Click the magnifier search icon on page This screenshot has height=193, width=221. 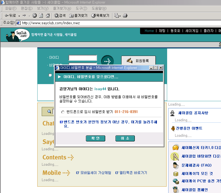tap(49, 111)
